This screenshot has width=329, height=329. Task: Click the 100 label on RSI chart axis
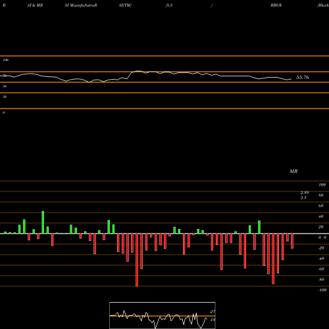5,60
